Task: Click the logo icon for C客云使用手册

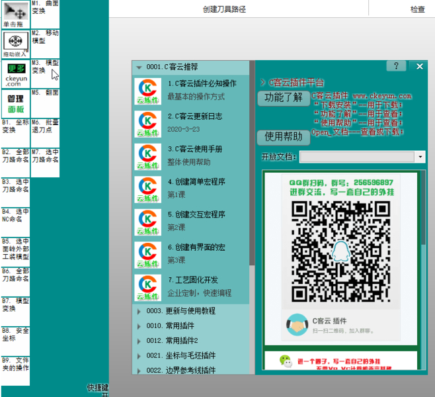Action: pos(148,157)
